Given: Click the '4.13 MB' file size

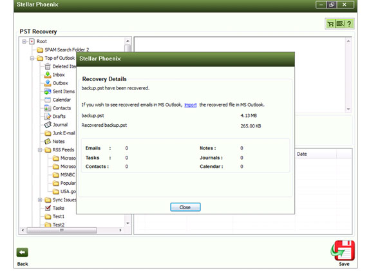Looking at the screenshot, I should click(249, 116).
